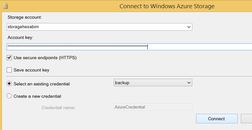The height and width of the screenshot is (130, 252).
Task: Uncheck Use secure endpoints (HTTPS)
Action: click(9, 58)
